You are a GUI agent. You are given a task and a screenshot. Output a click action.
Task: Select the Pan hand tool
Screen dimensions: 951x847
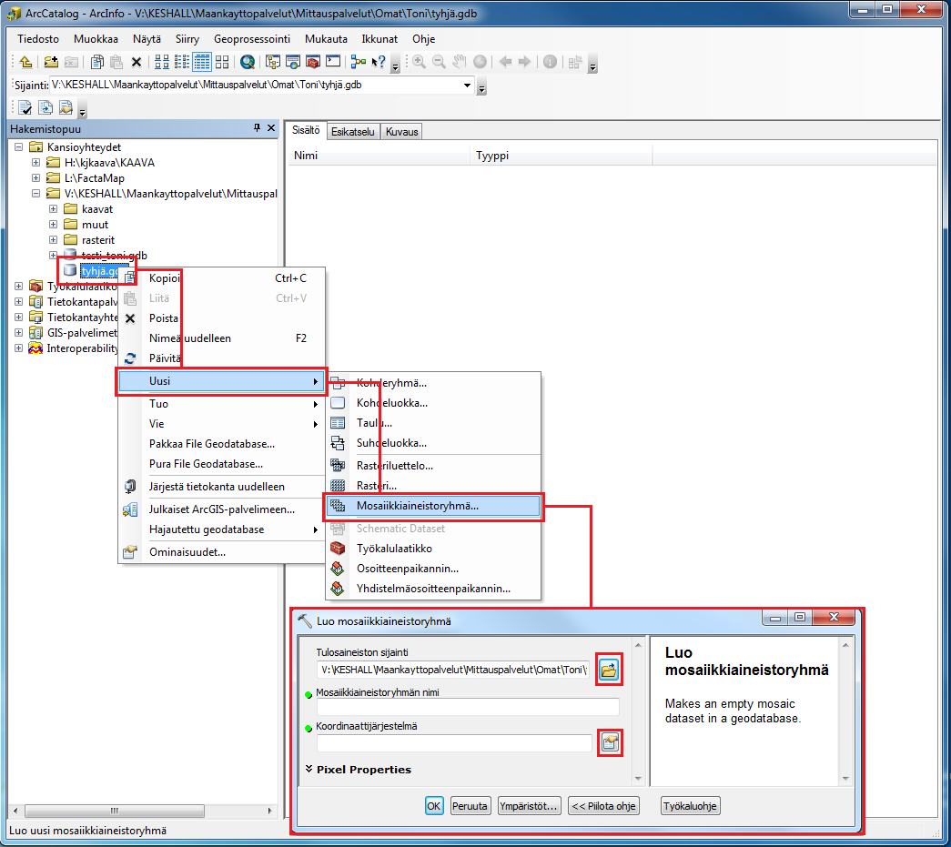460,61
